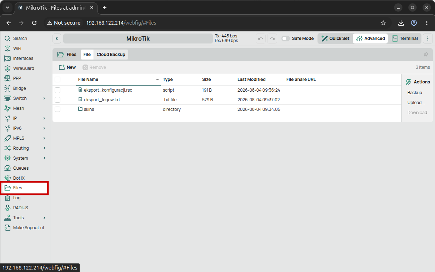Click the New file button
Image resolution: width=435 pixels, height=272 pixels.
(67, 67)
